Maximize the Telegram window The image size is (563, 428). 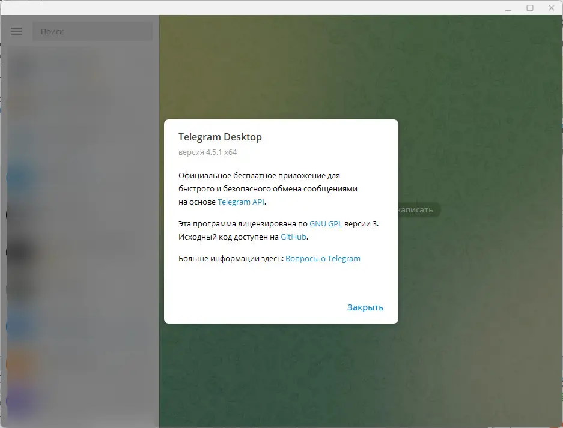(530, 8)
